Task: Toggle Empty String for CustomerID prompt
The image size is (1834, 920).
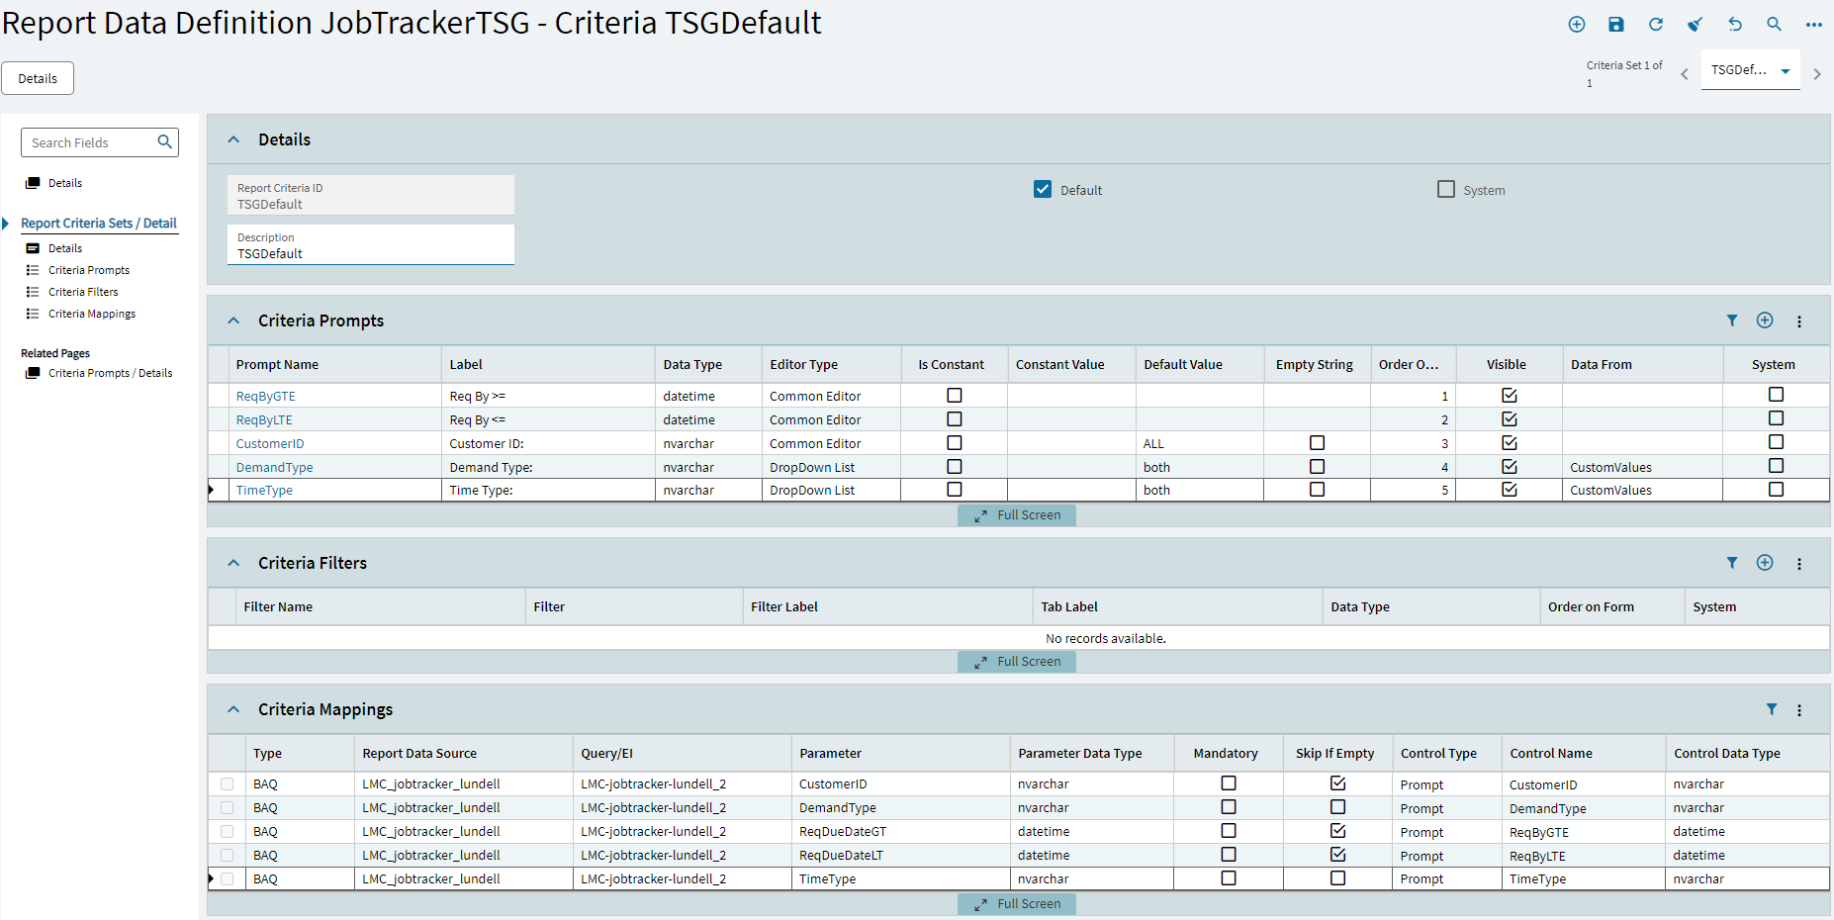Action: 1317,443
